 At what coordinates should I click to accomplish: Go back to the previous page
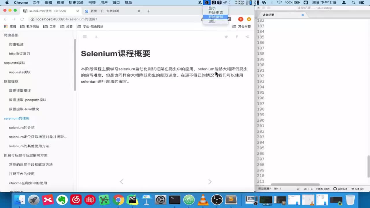pyautogui.click(x=5, y=19)
